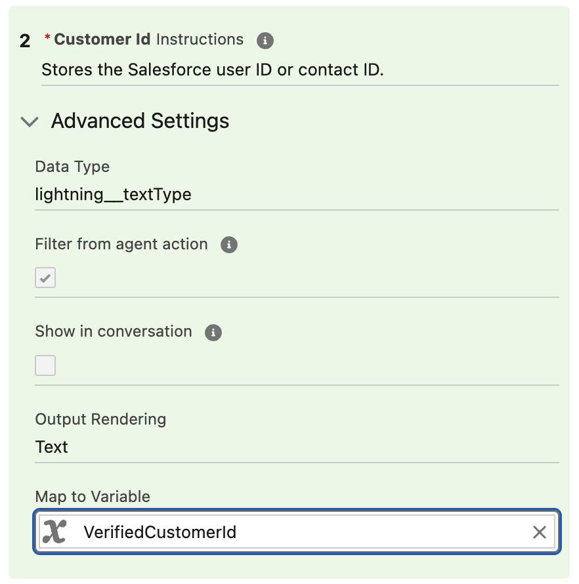Click the Filter from agent action label
Image resolution: width=579 pixels, height=584 pixels.
pos(120,244)
